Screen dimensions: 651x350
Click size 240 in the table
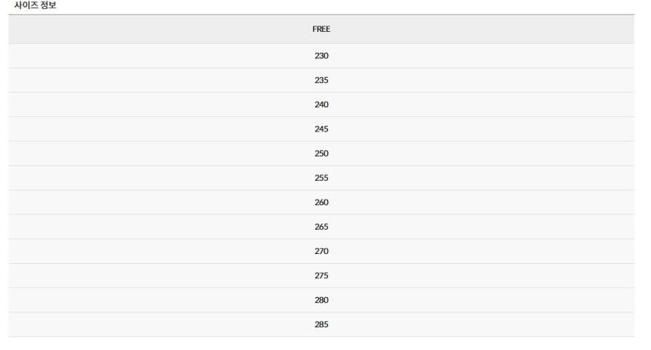(x=321, y=104)
